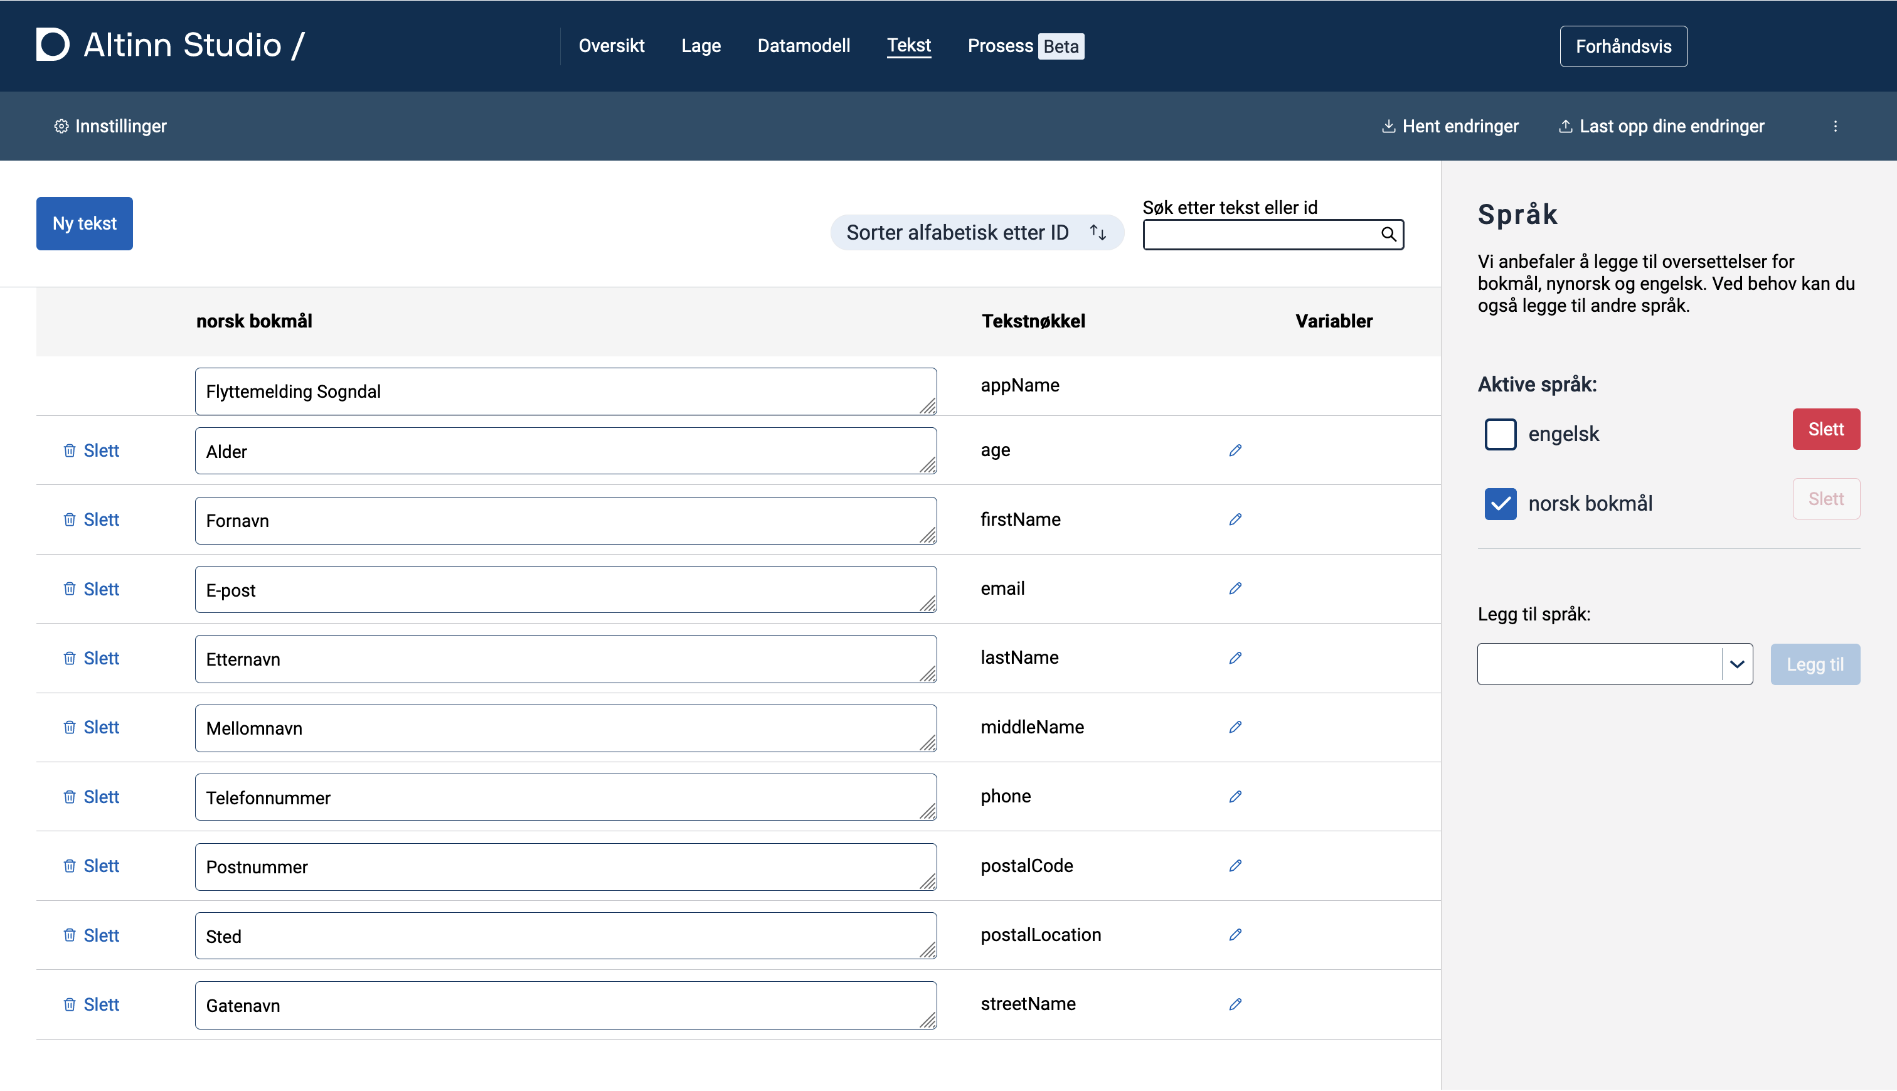Click sort arrows on Sorter alfabetisk chip
The height and width of the screenshot is (1091, 1897).
pyautogui.click(x=1098, y=232)
